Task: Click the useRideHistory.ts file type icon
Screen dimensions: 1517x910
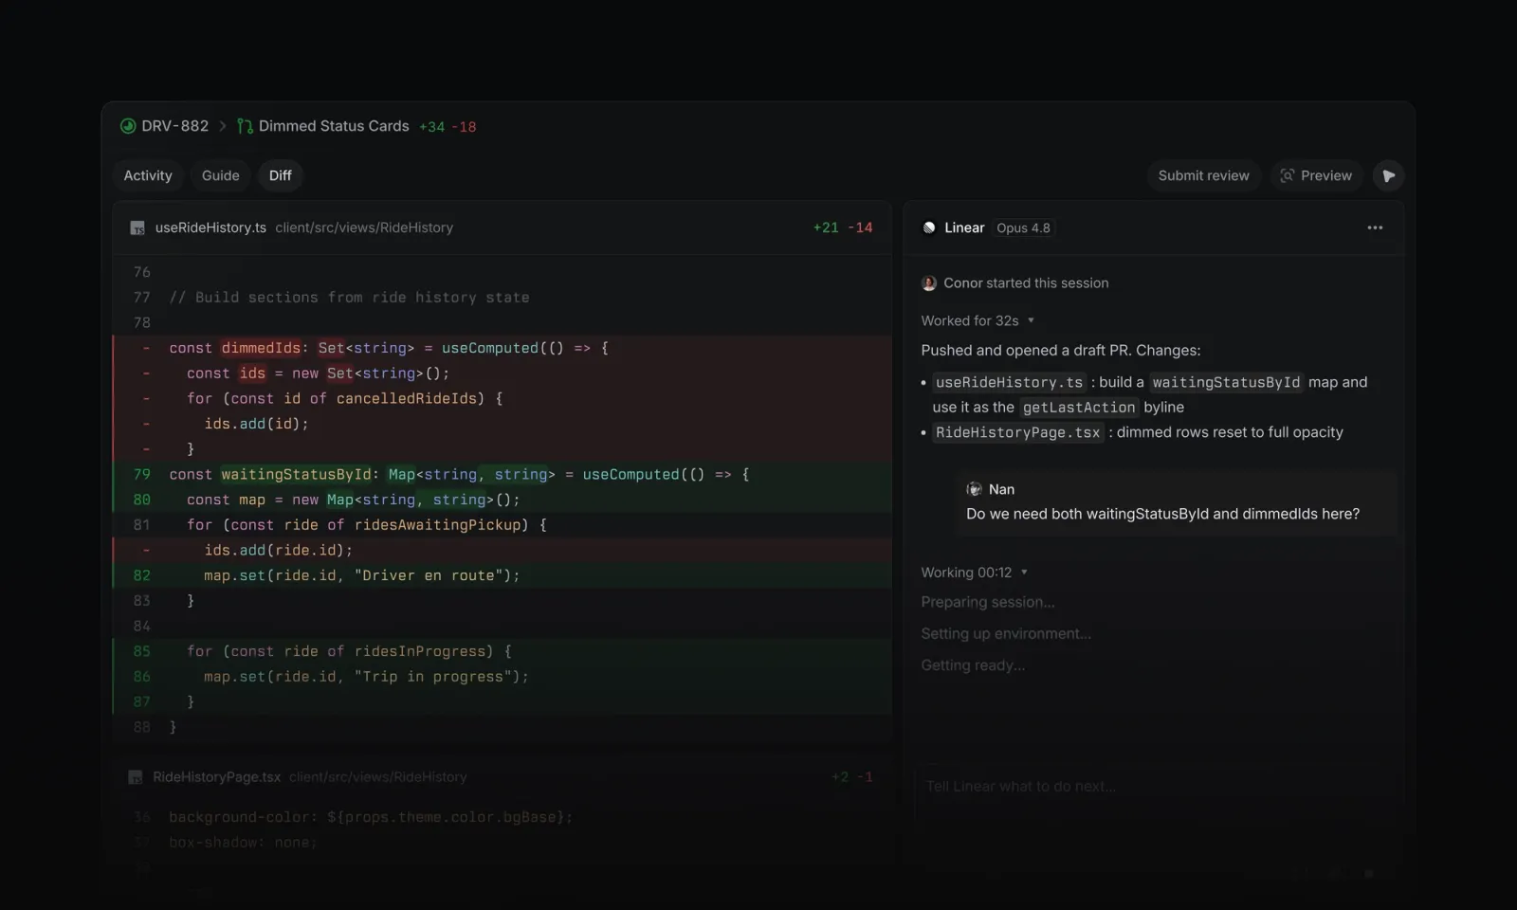Action: point(137,227)
